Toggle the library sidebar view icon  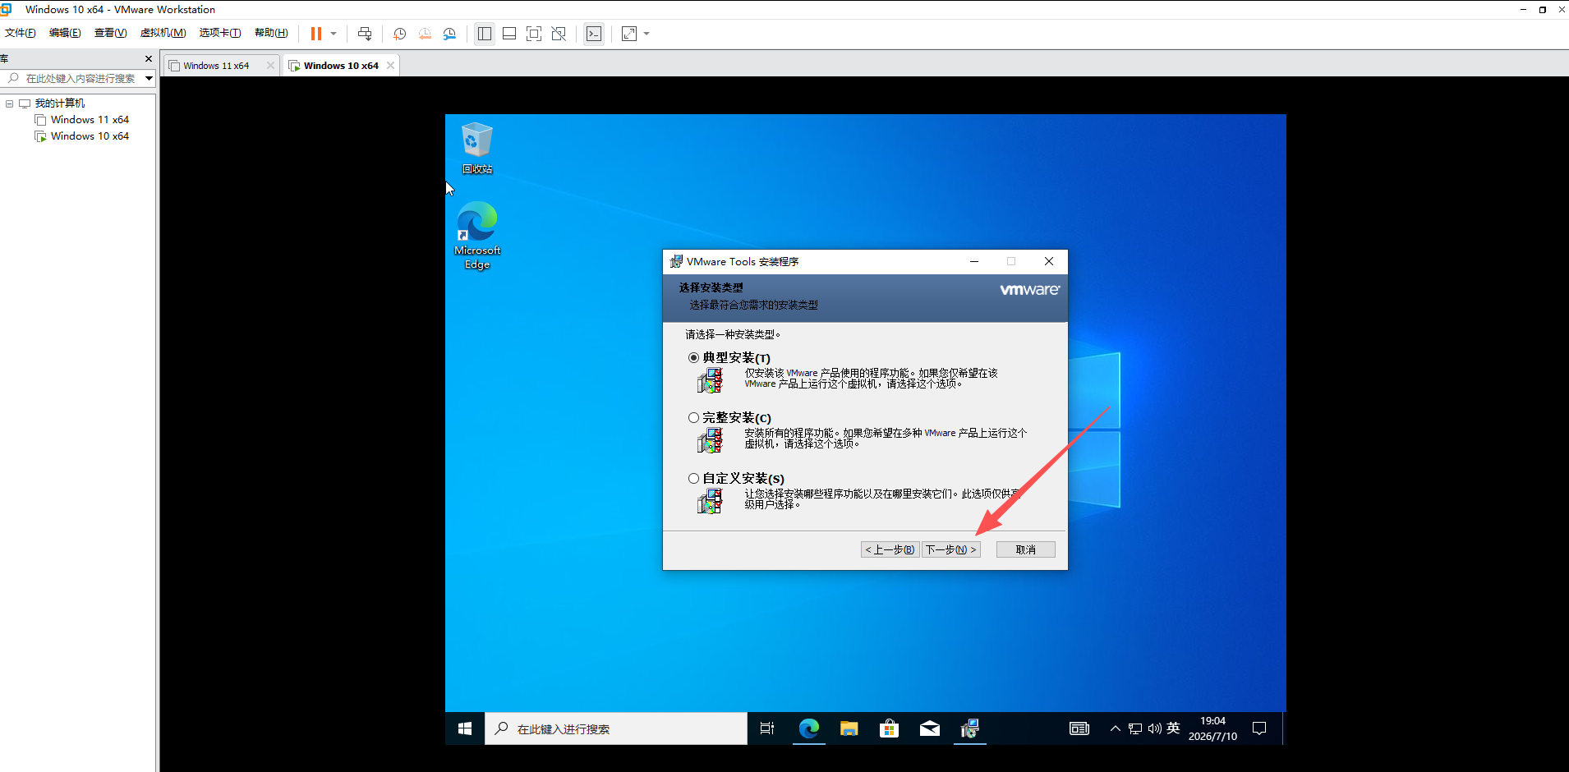[485, 34]
